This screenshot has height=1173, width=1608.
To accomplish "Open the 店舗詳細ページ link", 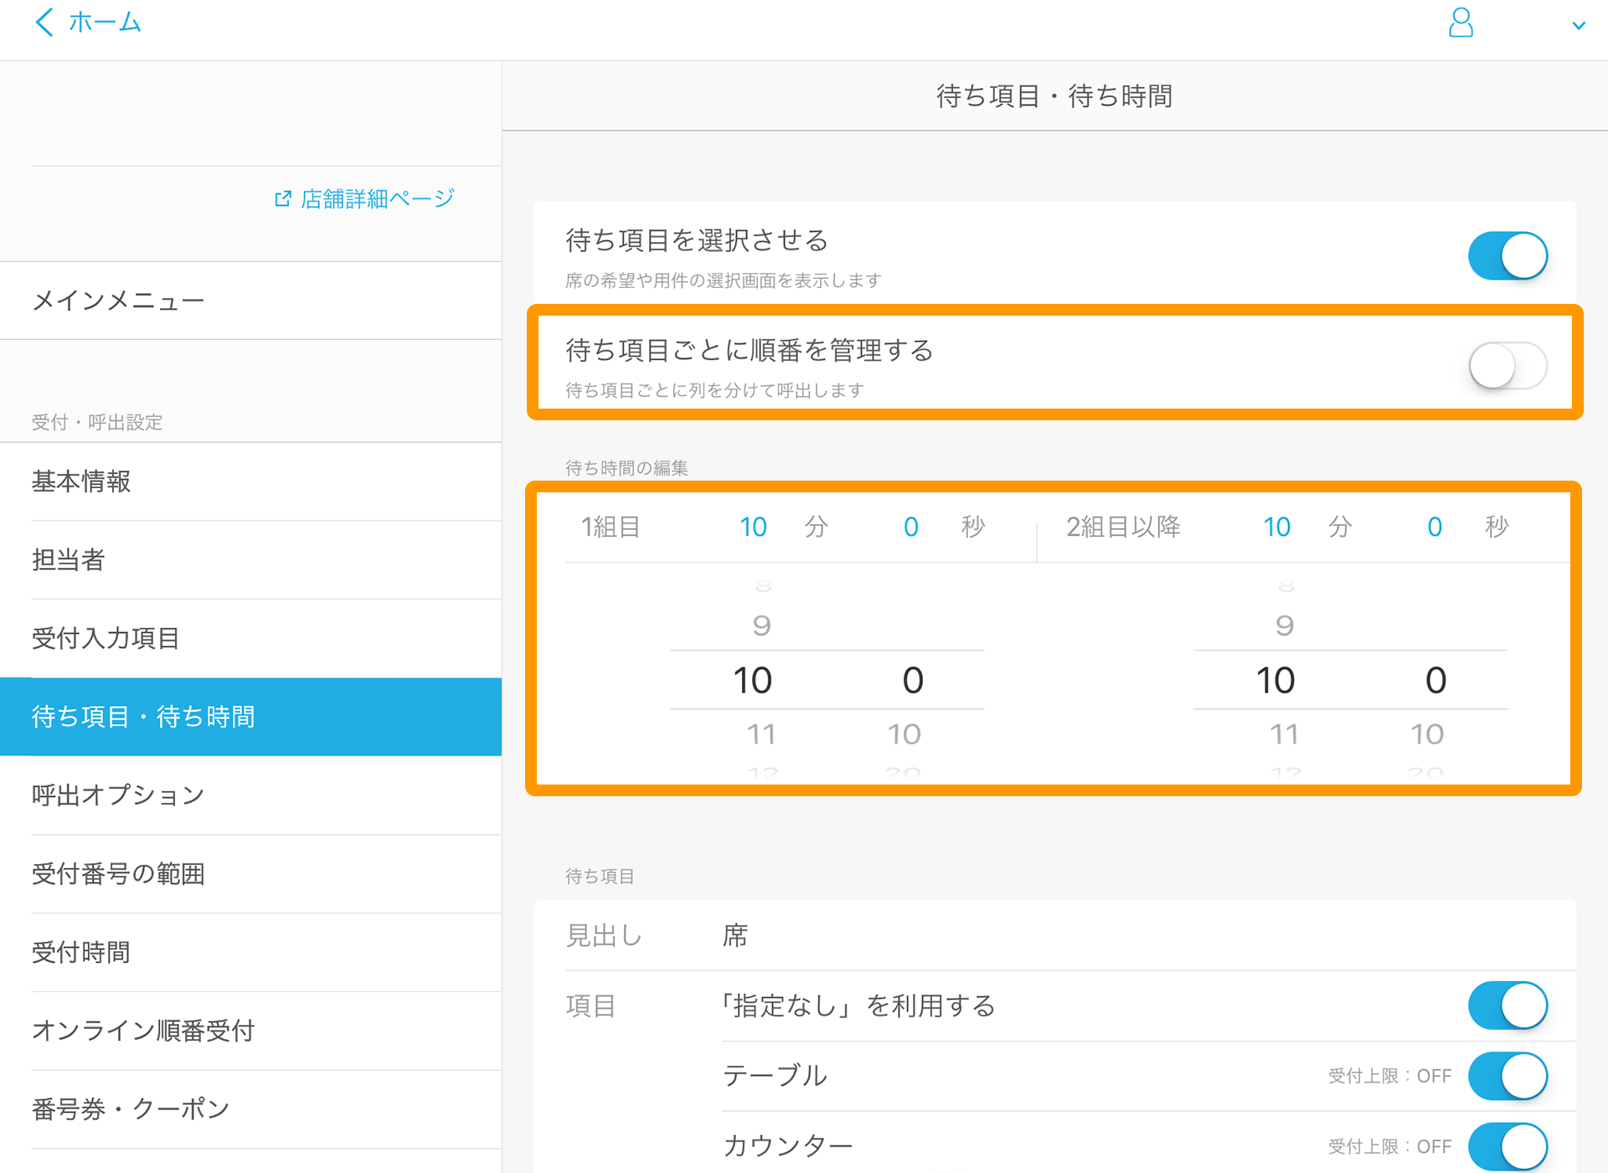I will point(377,198).
